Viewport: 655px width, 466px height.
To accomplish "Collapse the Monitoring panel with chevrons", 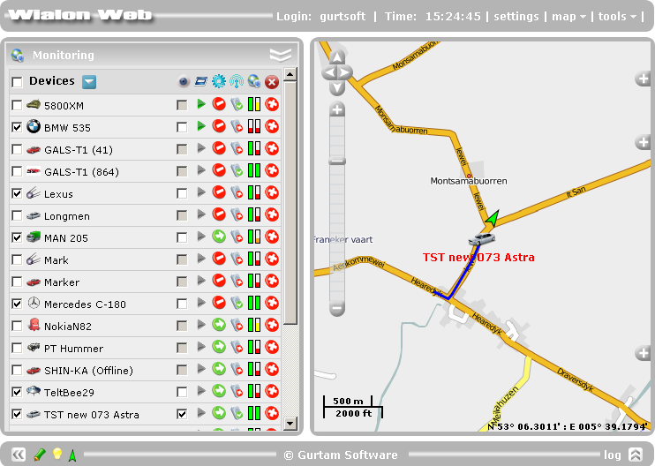I will tap(281, 55).
